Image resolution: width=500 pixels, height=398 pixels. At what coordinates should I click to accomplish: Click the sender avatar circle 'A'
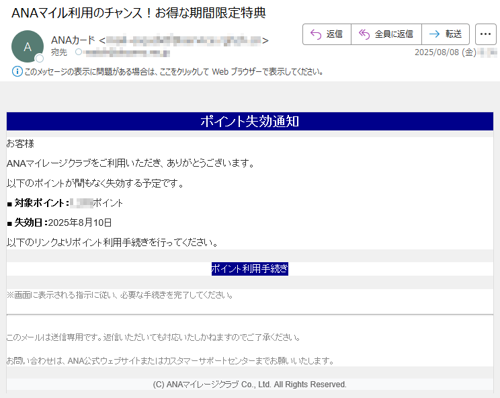(28, 46)
